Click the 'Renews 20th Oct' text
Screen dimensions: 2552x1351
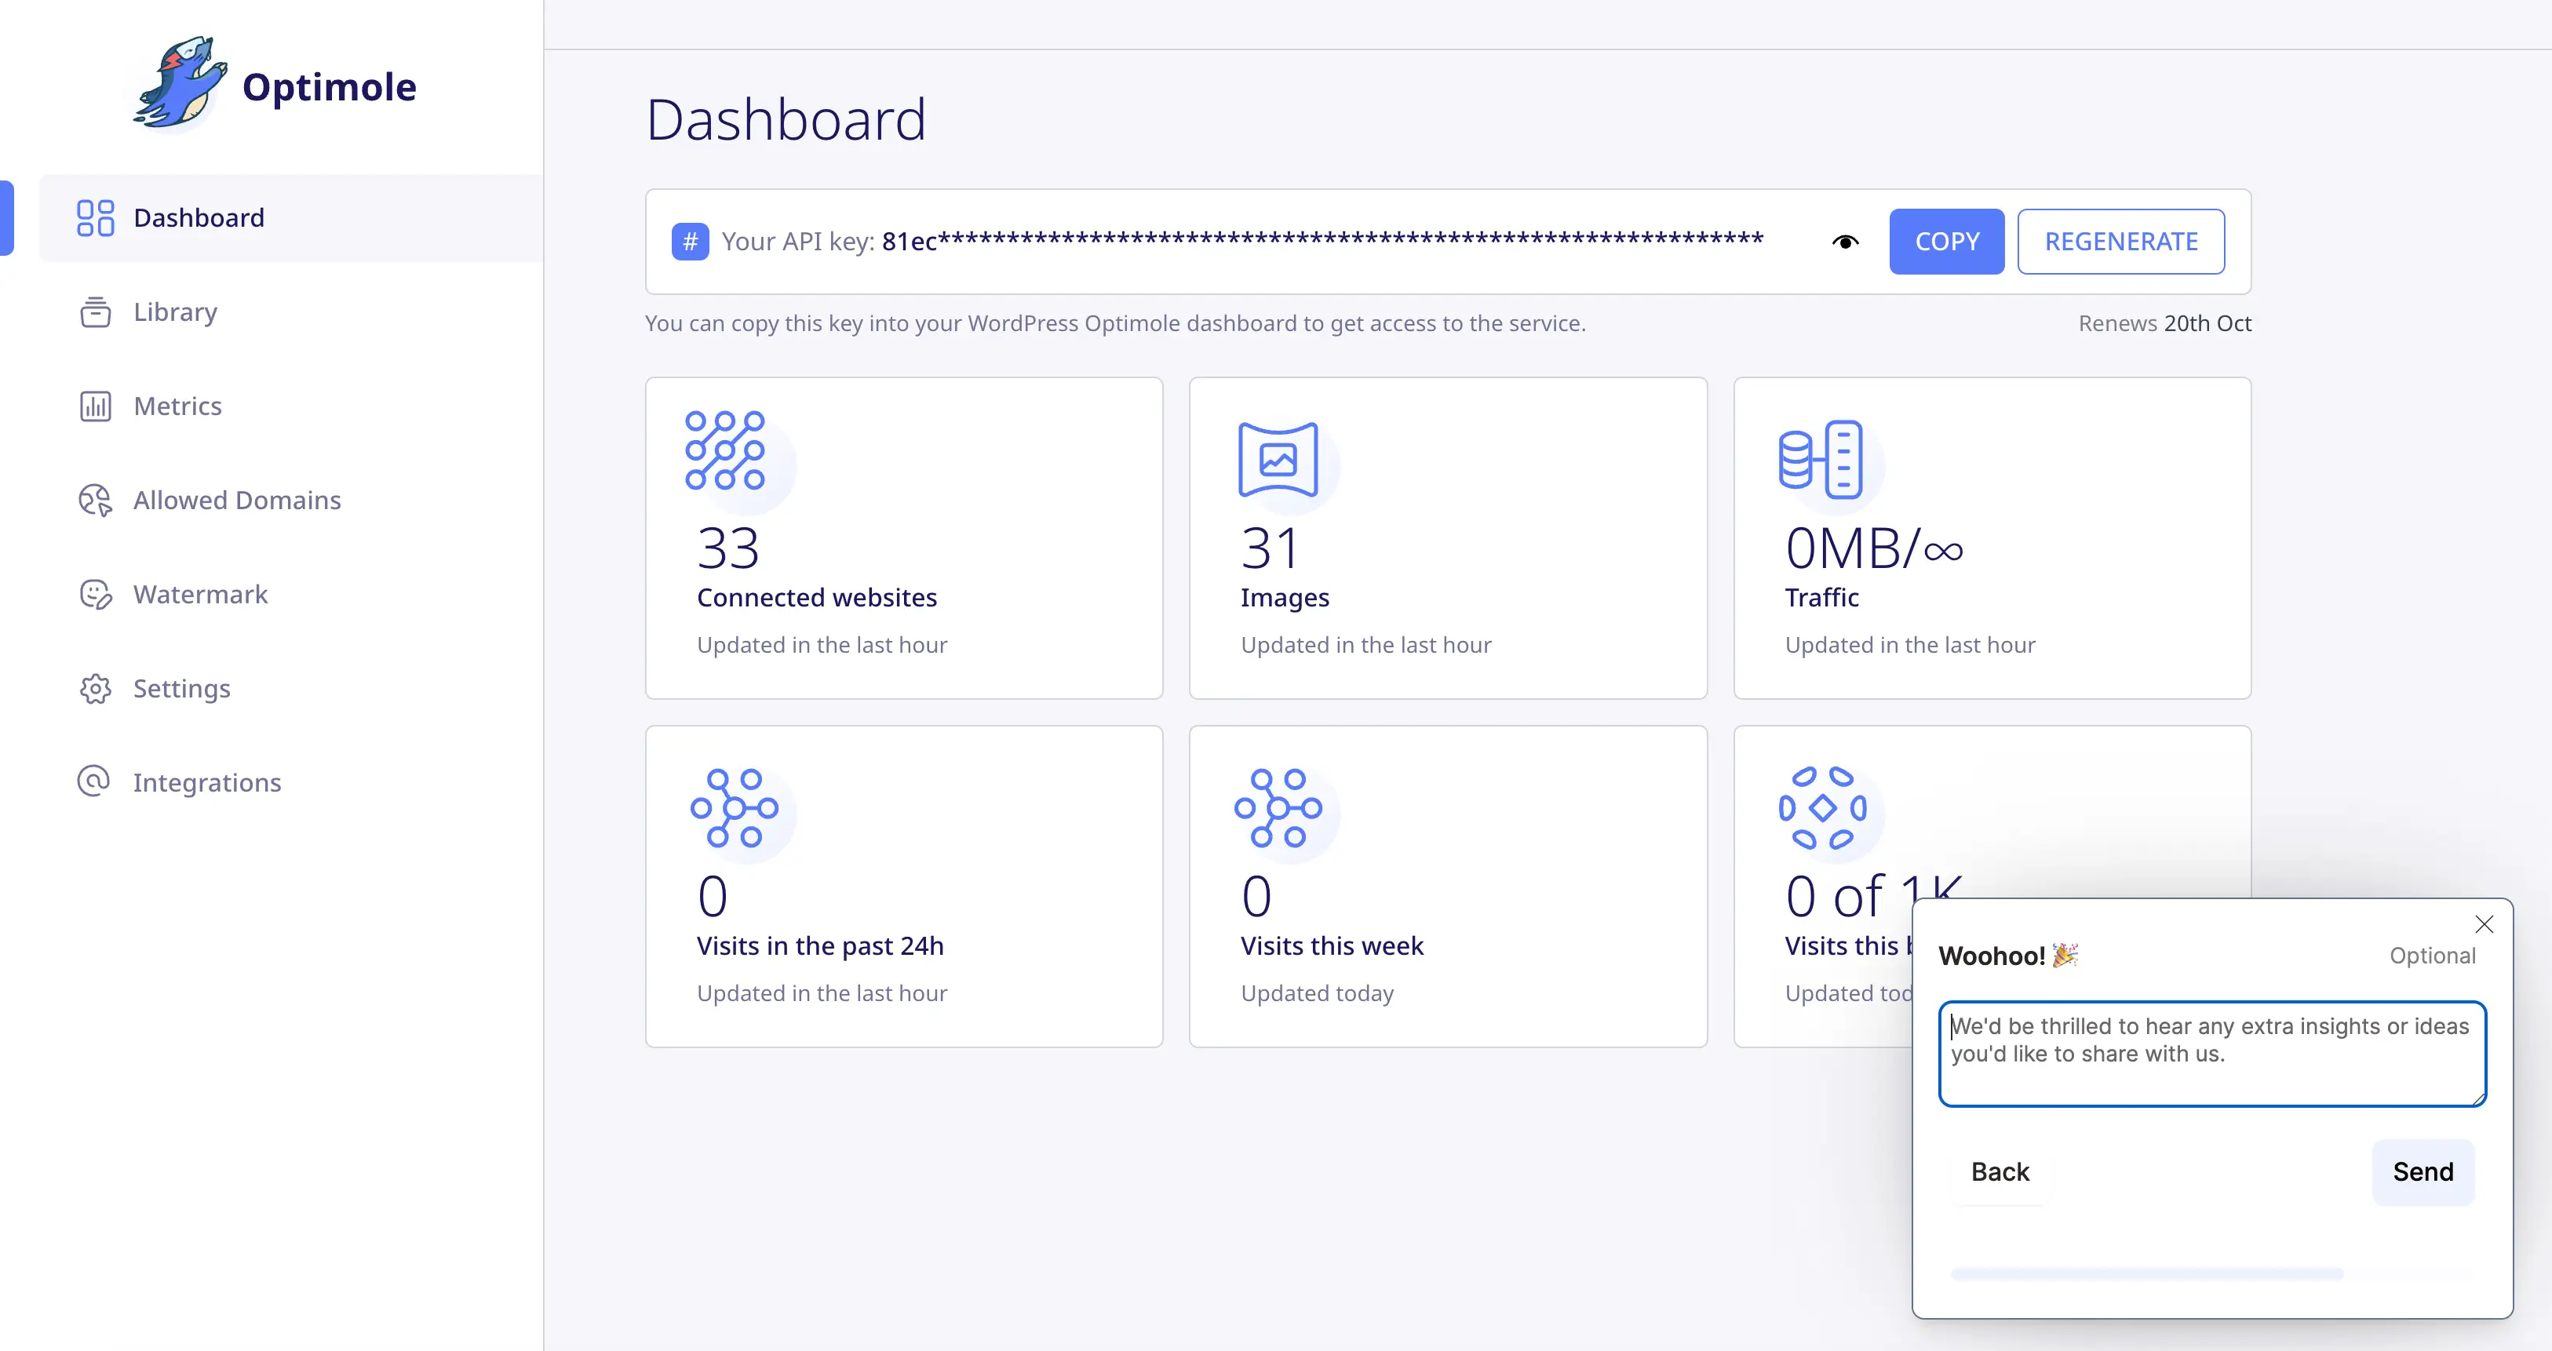(2164, 323)
